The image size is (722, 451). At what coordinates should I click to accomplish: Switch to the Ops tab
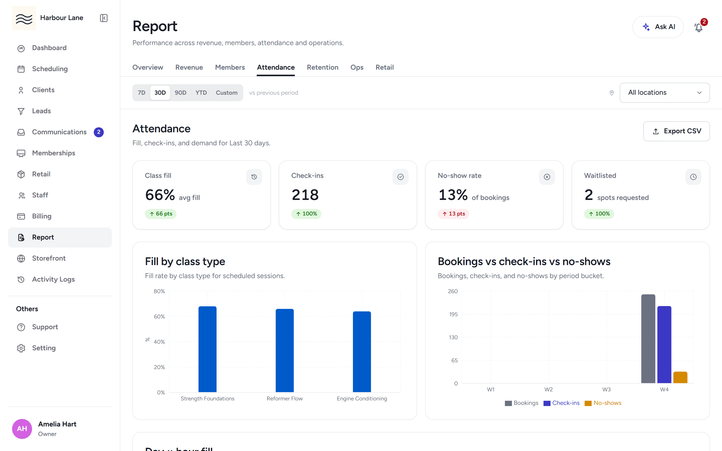(x=357, y=67)
